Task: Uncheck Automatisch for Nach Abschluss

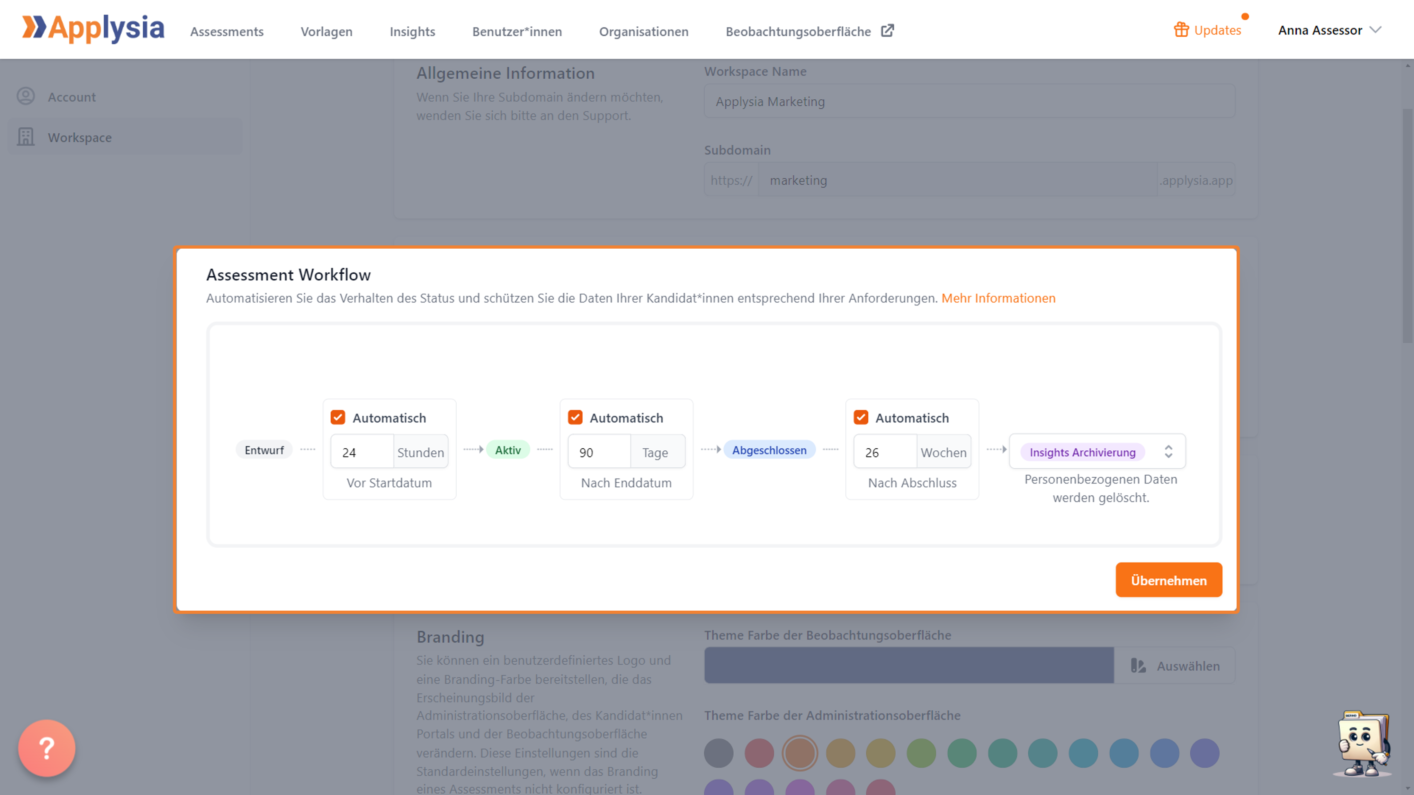Action: click(861, 418)
